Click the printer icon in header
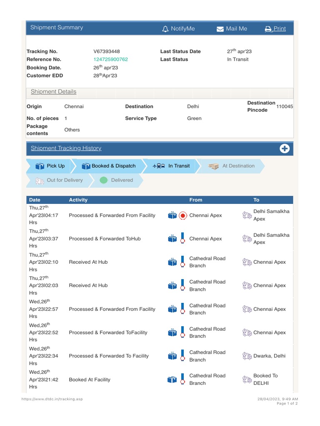 coord(268,29)
